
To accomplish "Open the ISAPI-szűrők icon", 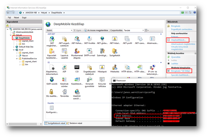I will 52,80.
